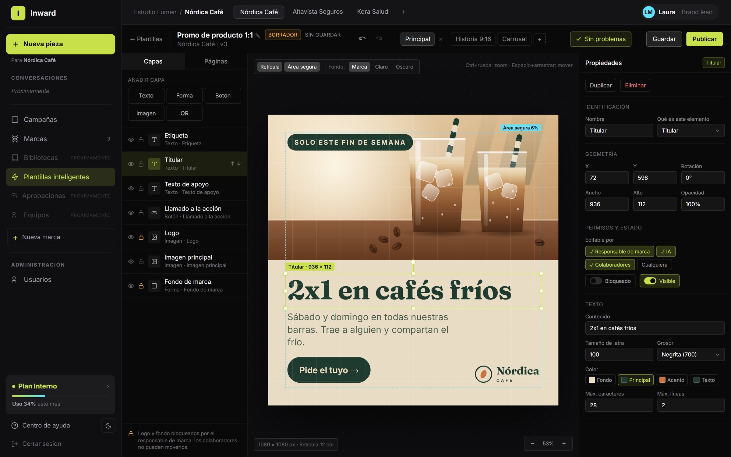Redo the last undone action
Image resolution: width=731 pixels, height=457 pixels.
tap(379, 39)
